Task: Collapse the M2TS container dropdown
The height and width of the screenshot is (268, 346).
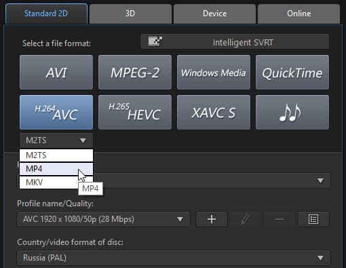Action: pos(56,140)
